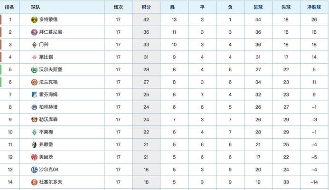The height and width of the screenshot is (190, 329).
Task: Click the Hertha Berlin flag logo
Action: pyautogui.click(x=34, y=107)
